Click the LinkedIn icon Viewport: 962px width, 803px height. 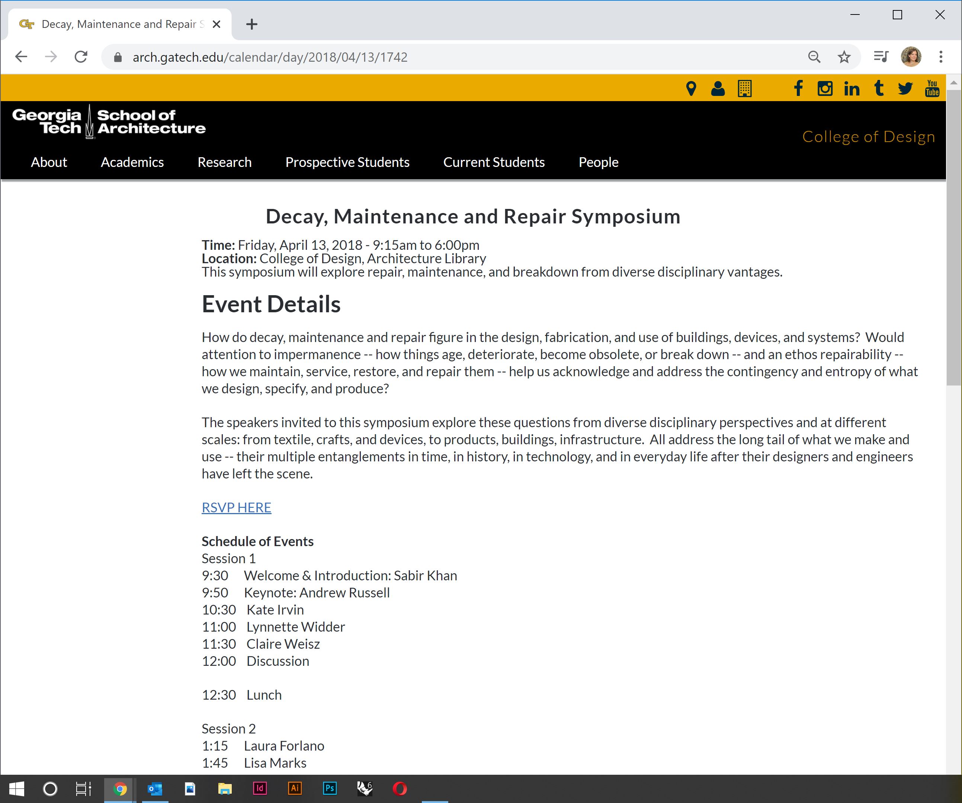(851, 88)
